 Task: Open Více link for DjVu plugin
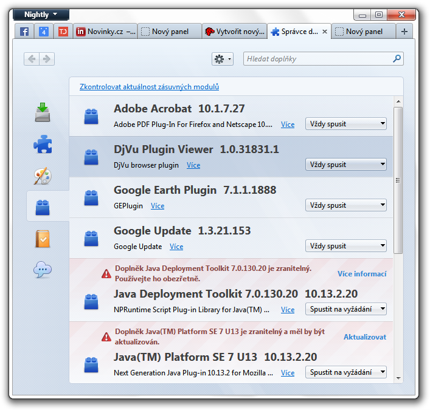pyautogui.click(x=193, y=165)
